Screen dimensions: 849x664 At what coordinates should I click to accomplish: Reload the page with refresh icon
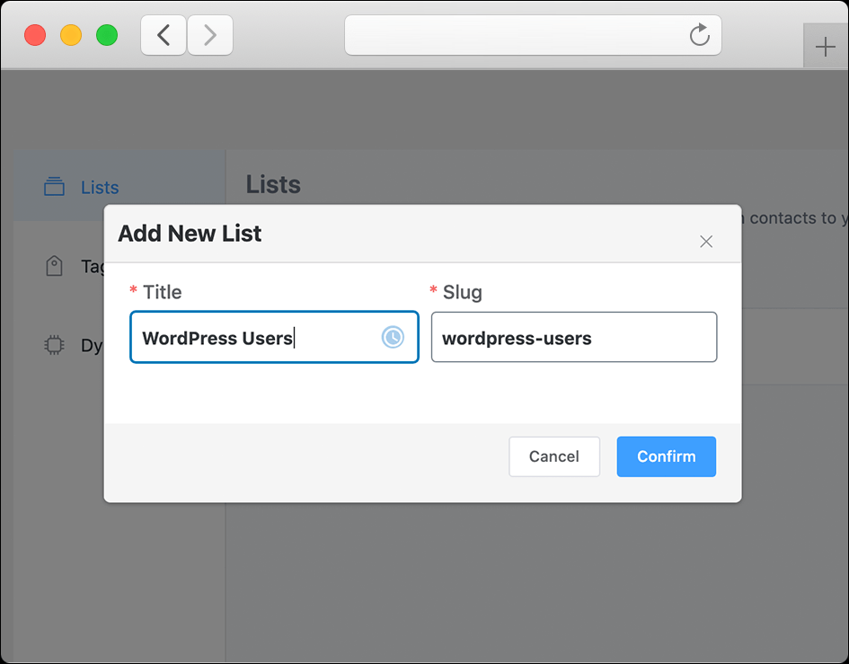tap(700, 35)
